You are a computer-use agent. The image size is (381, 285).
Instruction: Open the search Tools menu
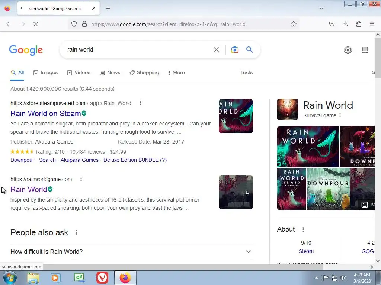click(x=246, y=73)
